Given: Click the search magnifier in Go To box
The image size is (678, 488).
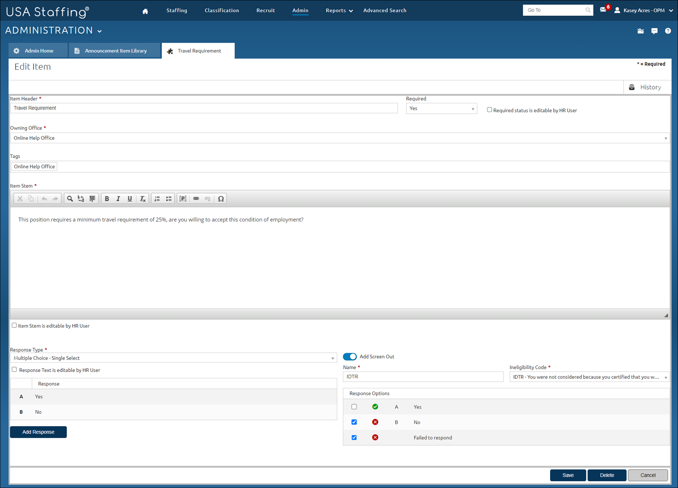Looking at the screenshot, I should pyautogui.click(x=588, y=10).
